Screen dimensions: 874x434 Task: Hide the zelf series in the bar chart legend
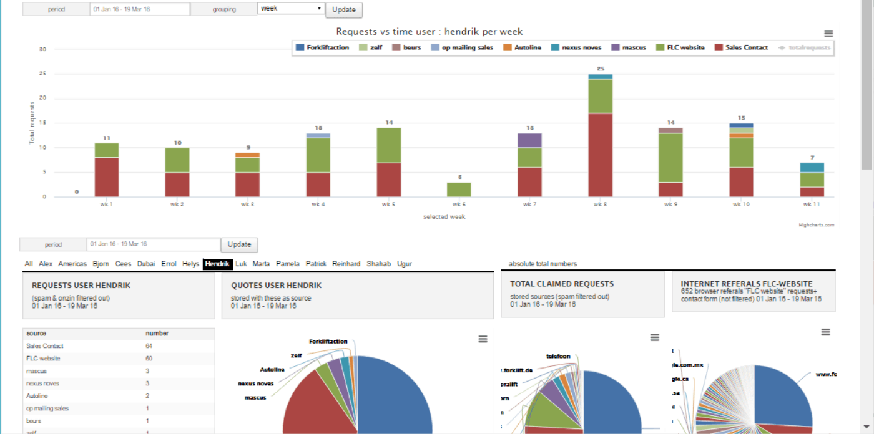click(x=371, y=47)
